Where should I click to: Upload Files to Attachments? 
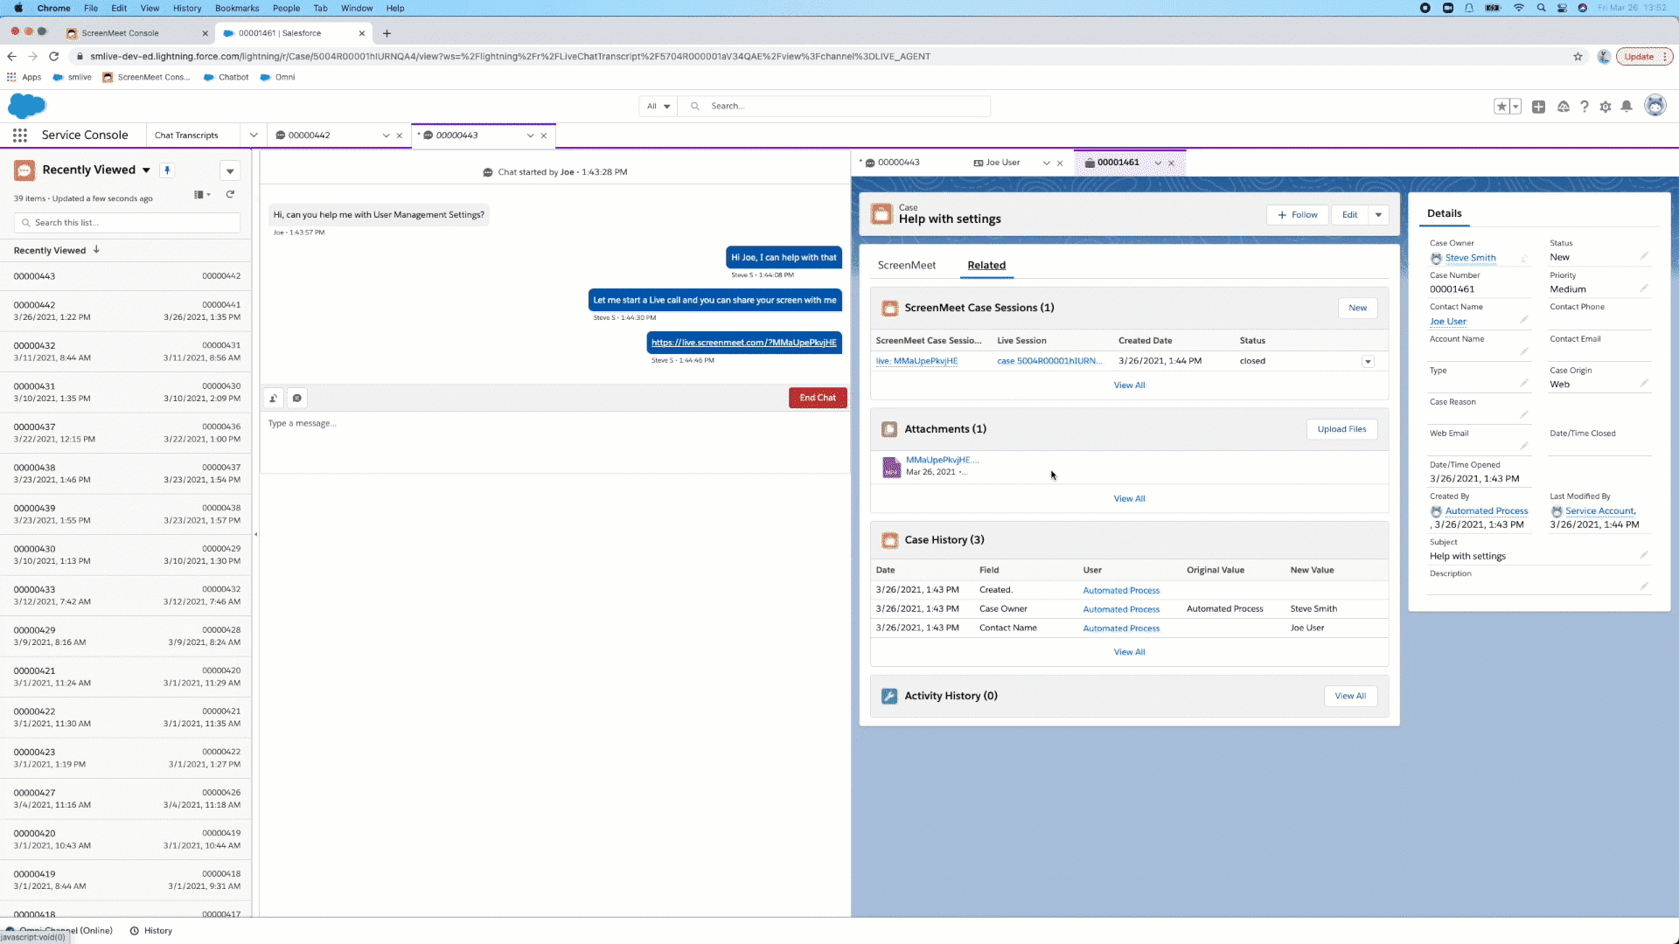(x=1341, y=429)
